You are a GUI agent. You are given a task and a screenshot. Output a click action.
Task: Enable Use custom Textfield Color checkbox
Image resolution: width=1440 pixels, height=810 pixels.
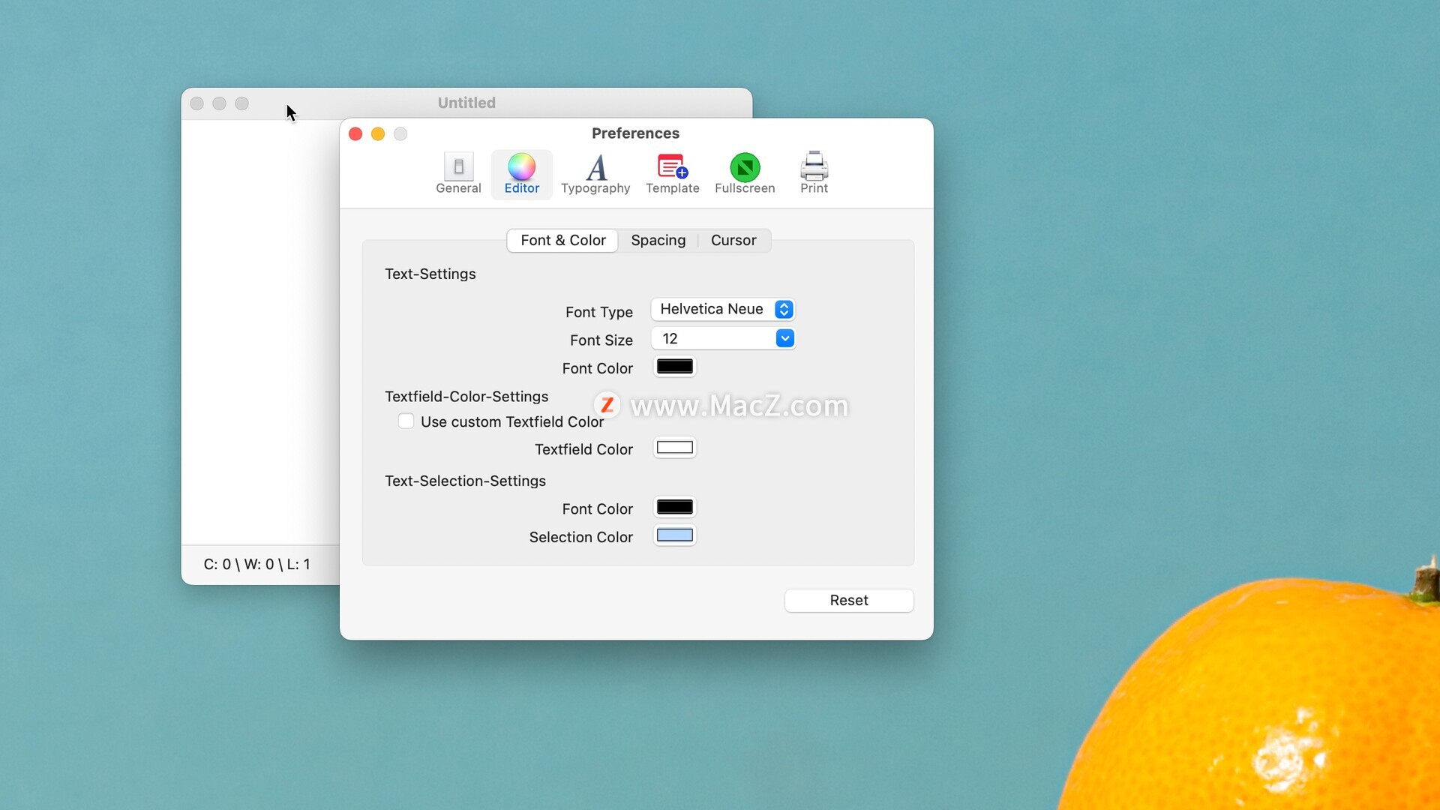406,421
